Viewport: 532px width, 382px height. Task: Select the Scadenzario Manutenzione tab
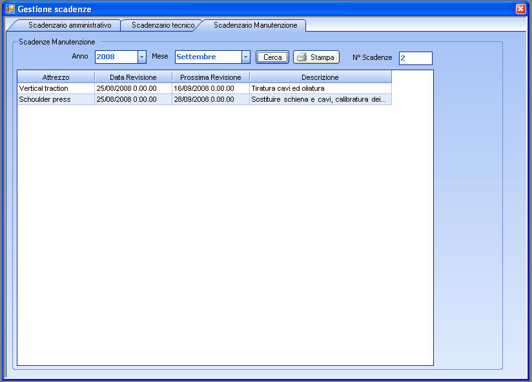255,25
